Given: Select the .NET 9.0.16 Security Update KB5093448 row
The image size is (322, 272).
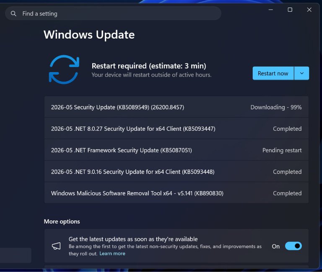Looking at the screenshot, I should pos(177,172).
